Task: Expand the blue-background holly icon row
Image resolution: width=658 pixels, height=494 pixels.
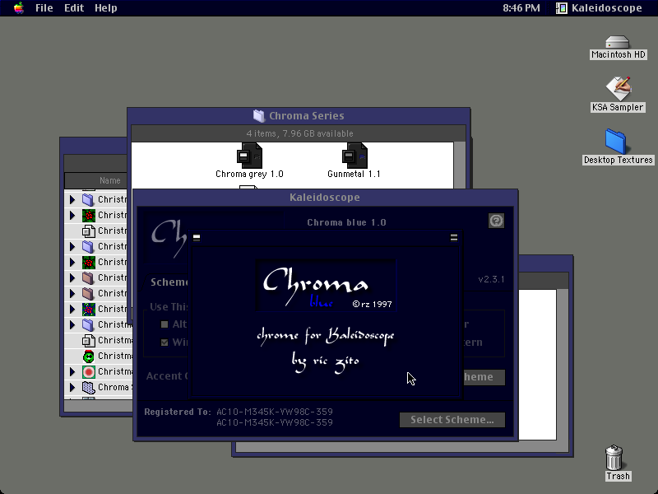Action: [72, 310]
